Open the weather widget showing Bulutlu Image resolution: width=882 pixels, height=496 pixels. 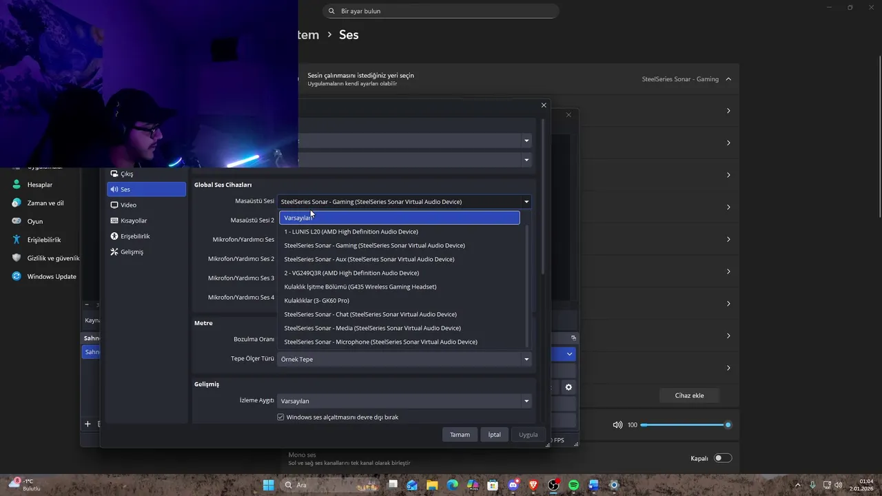click(x=26, y=485)
